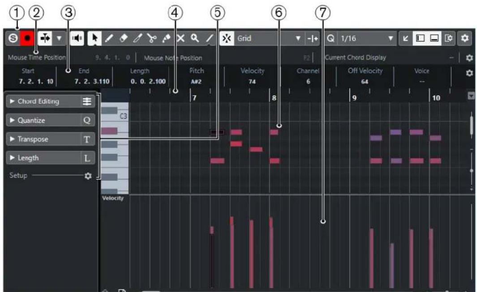Screen dimensions: 477x292
Task: Expand the Quantize inspector section
Action: pos(12,120)
